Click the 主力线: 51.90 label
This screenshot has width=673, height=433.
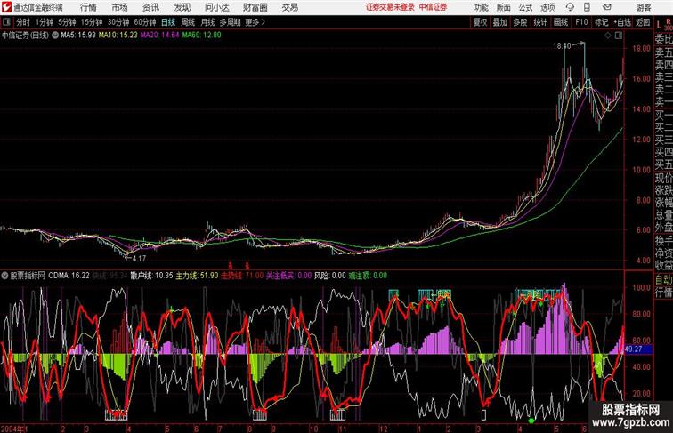197,276
